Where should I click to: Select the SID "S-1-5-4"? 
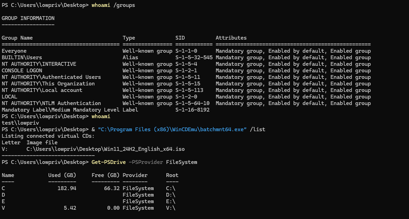186,64
